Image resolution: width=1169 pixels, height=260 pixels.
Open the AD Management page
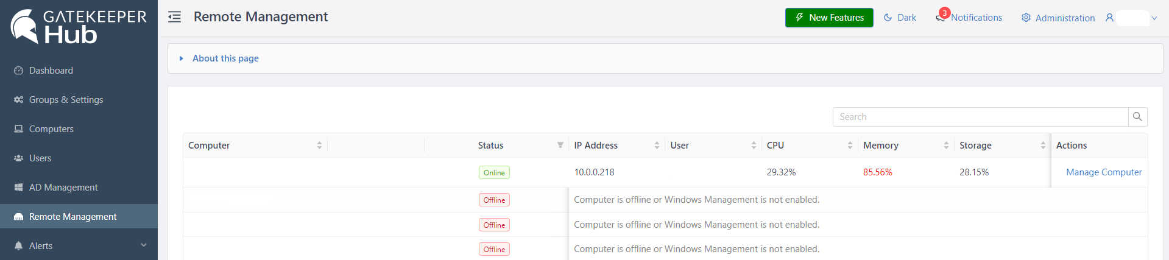coord(63,188)
